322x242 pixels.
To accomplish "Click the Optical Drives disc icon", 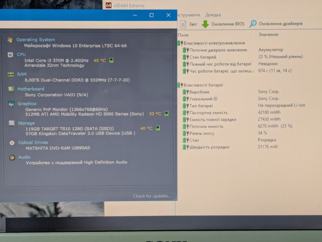I will (12, 143).
